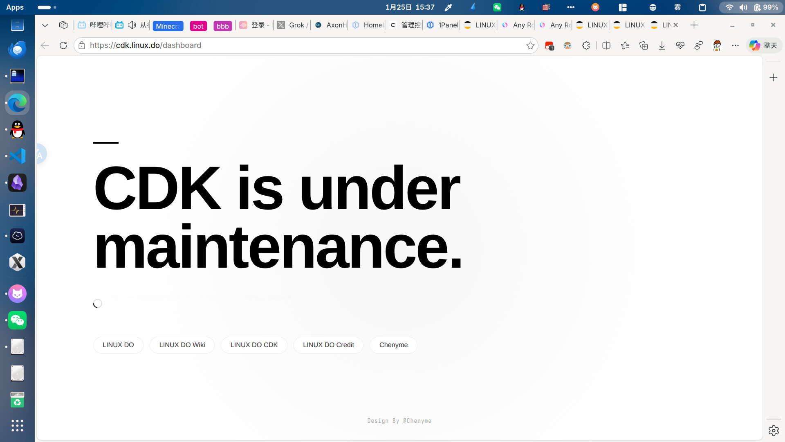Image resolution: width=785 pixels, height=442 pixels.
Task: Switch to the bbb tab group
Action: pos(223,26)
